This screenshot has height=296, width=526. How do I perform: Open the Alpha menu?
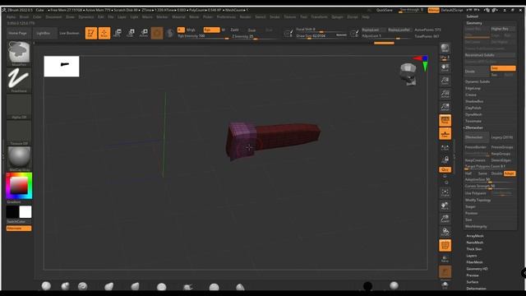click(x=11, y=16)
